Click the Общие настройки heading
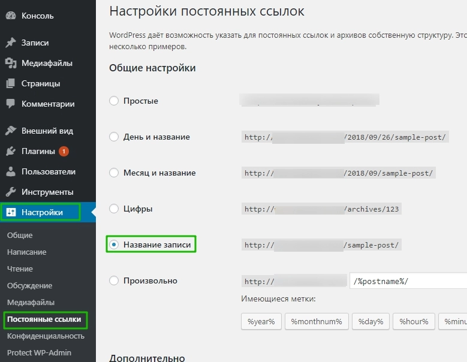The height and width of the screenshot is (362, 467). pyautogui.click(x=152, y=68)
